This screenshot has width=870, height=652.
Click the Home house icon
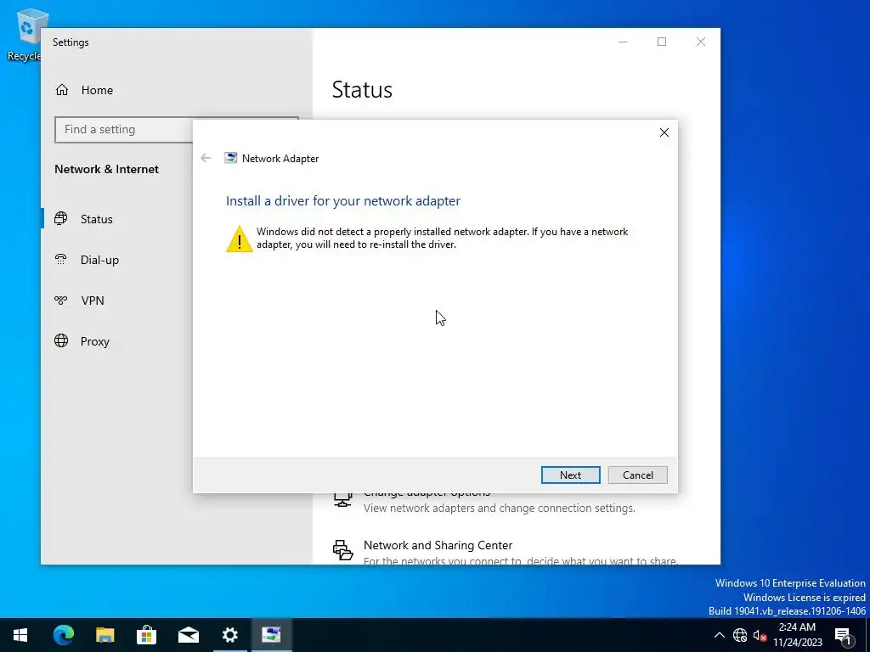(61, 90)
